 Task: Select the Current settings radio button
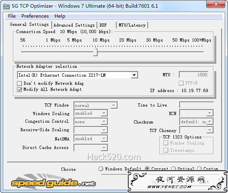pos(147,169)
